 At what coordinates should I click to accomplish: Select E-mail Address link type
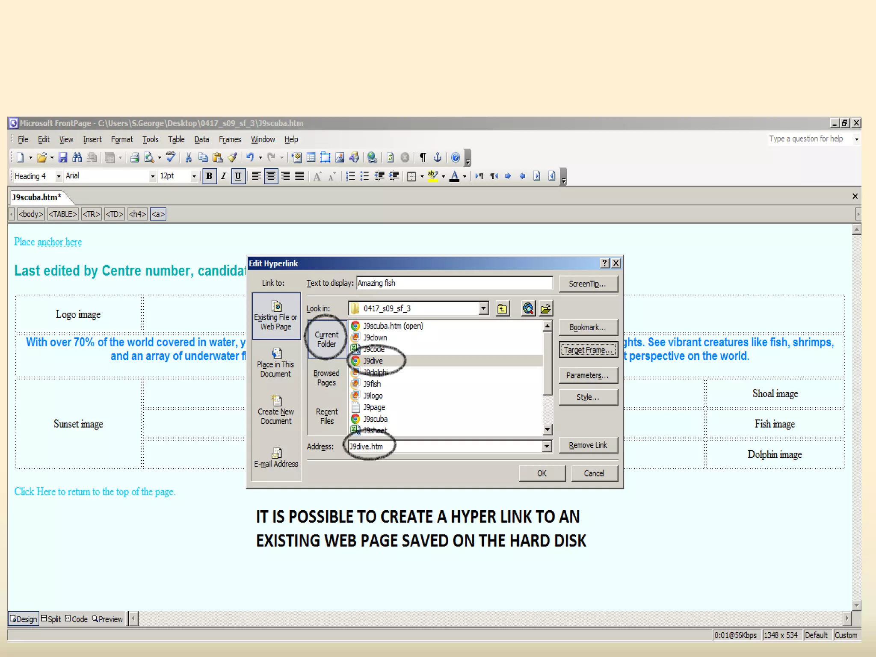[x=276, y=458]
